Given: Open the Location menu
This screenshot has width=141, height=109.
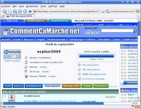Looking at the screenshot, I should (x=6, y=6).
